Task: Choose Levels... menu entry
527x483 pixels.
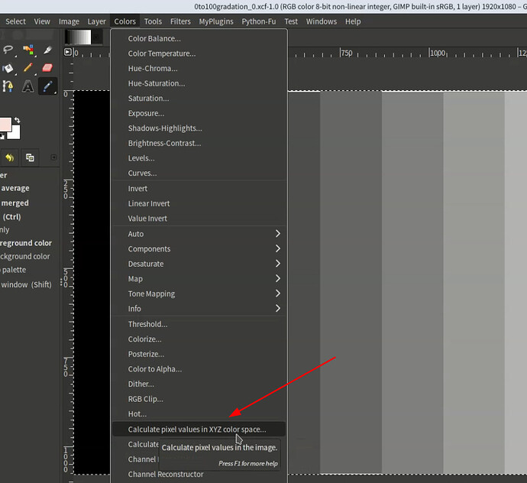Action: pos(199,158)
